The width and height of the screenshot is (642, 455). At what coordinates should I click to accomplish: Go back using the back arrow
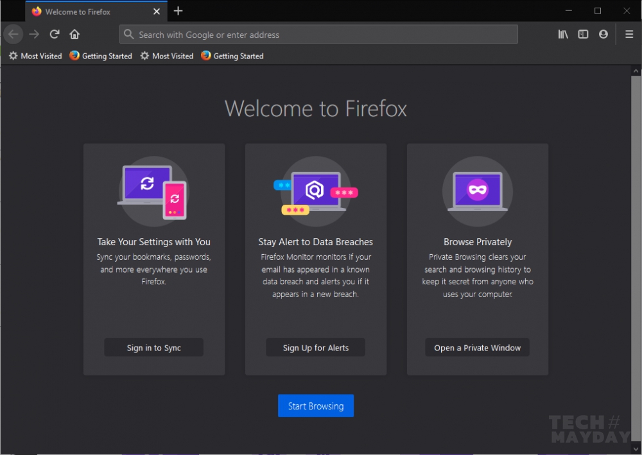13,35
